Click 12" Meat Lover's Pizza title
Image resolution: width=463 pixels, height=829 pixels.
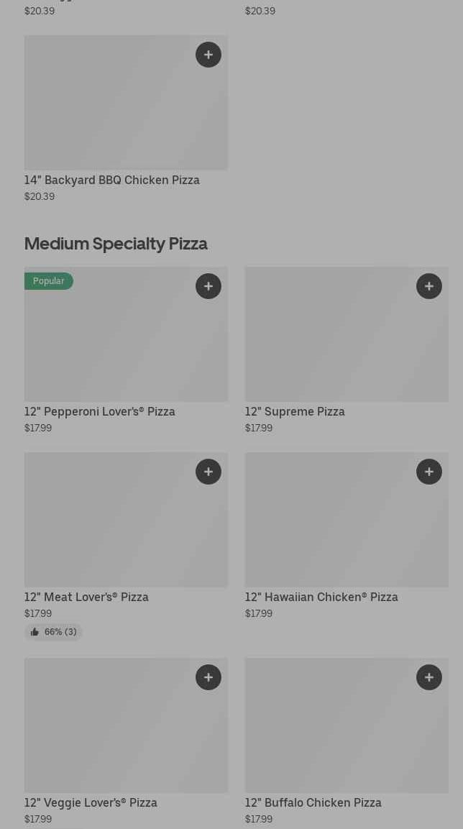point(86,597)
